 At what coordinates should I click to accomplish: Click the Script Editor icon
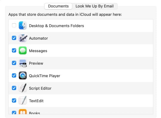pyautogui.click(x=23, y=88)
